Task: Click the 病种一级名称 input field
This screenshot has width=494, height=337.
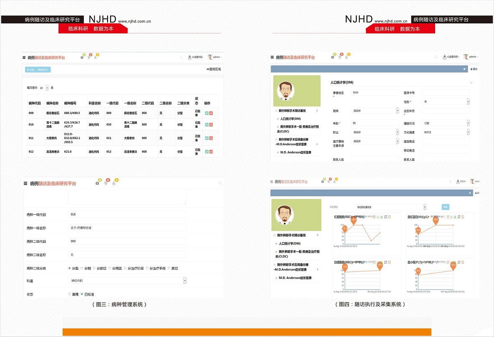Action: pyautogui.click(x=127, y=228)
